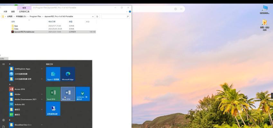The height and width of the screenshot is (128, 273).
Task: Select the App folder row
Action: pyautogui.click(x=53, y=26)
